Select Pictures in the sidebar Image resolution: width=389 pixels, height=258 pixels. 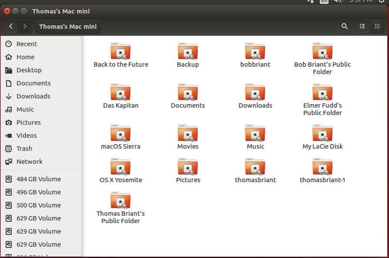[x=41, y=122]
